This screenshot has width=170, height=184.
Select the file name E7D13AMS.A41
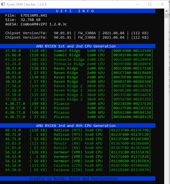[x=34, y=15]
